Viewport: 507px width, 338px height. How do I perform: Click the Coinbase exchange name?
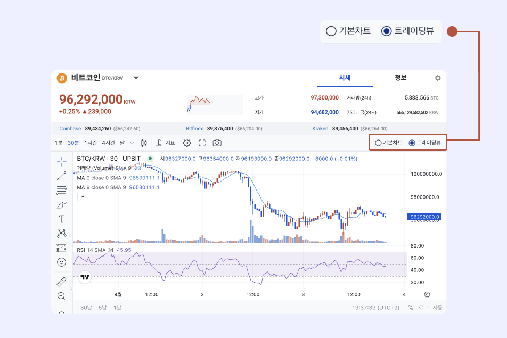(x=70, y=129)
